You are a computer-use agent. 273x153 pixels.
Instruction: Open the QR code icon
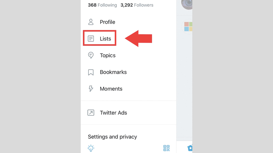166,148
